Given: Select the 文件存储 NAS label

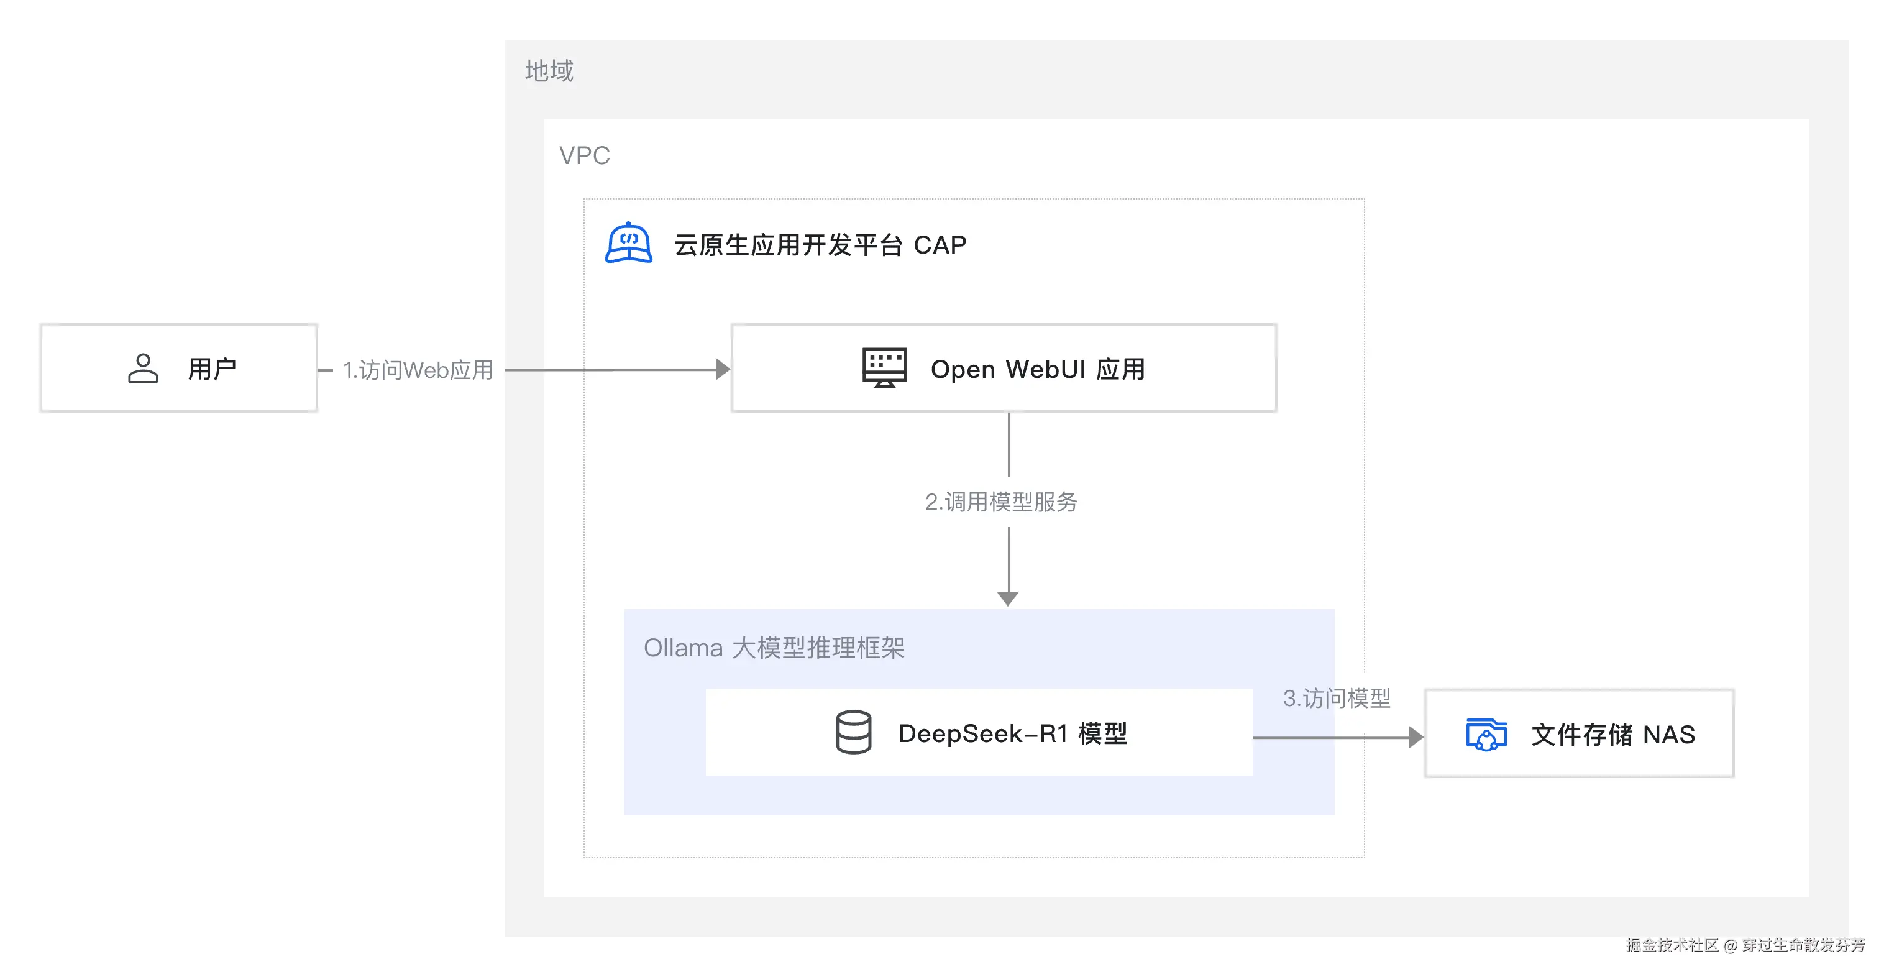Looking at the screenshot, I should [1612, 734].
